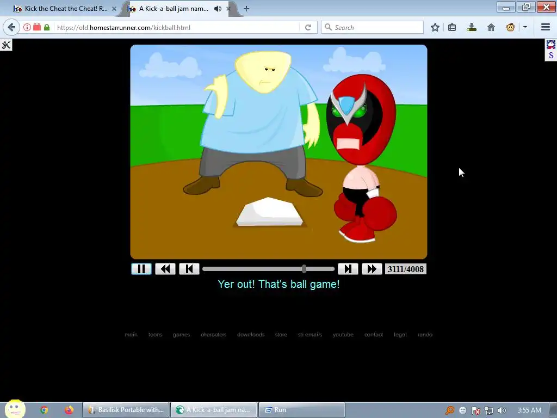557x418 pixels.
Task: Pause the toon with the pause button
Action: click(141, 269)
